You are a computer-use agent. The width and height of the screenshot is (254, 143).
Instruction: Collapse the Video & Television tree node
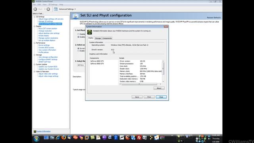(x=35, y=71)
